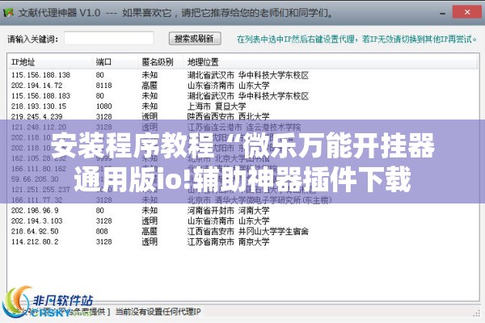Sort by the IP地址 column header
This screenshot has height=323, width=485.
point(50,62)
